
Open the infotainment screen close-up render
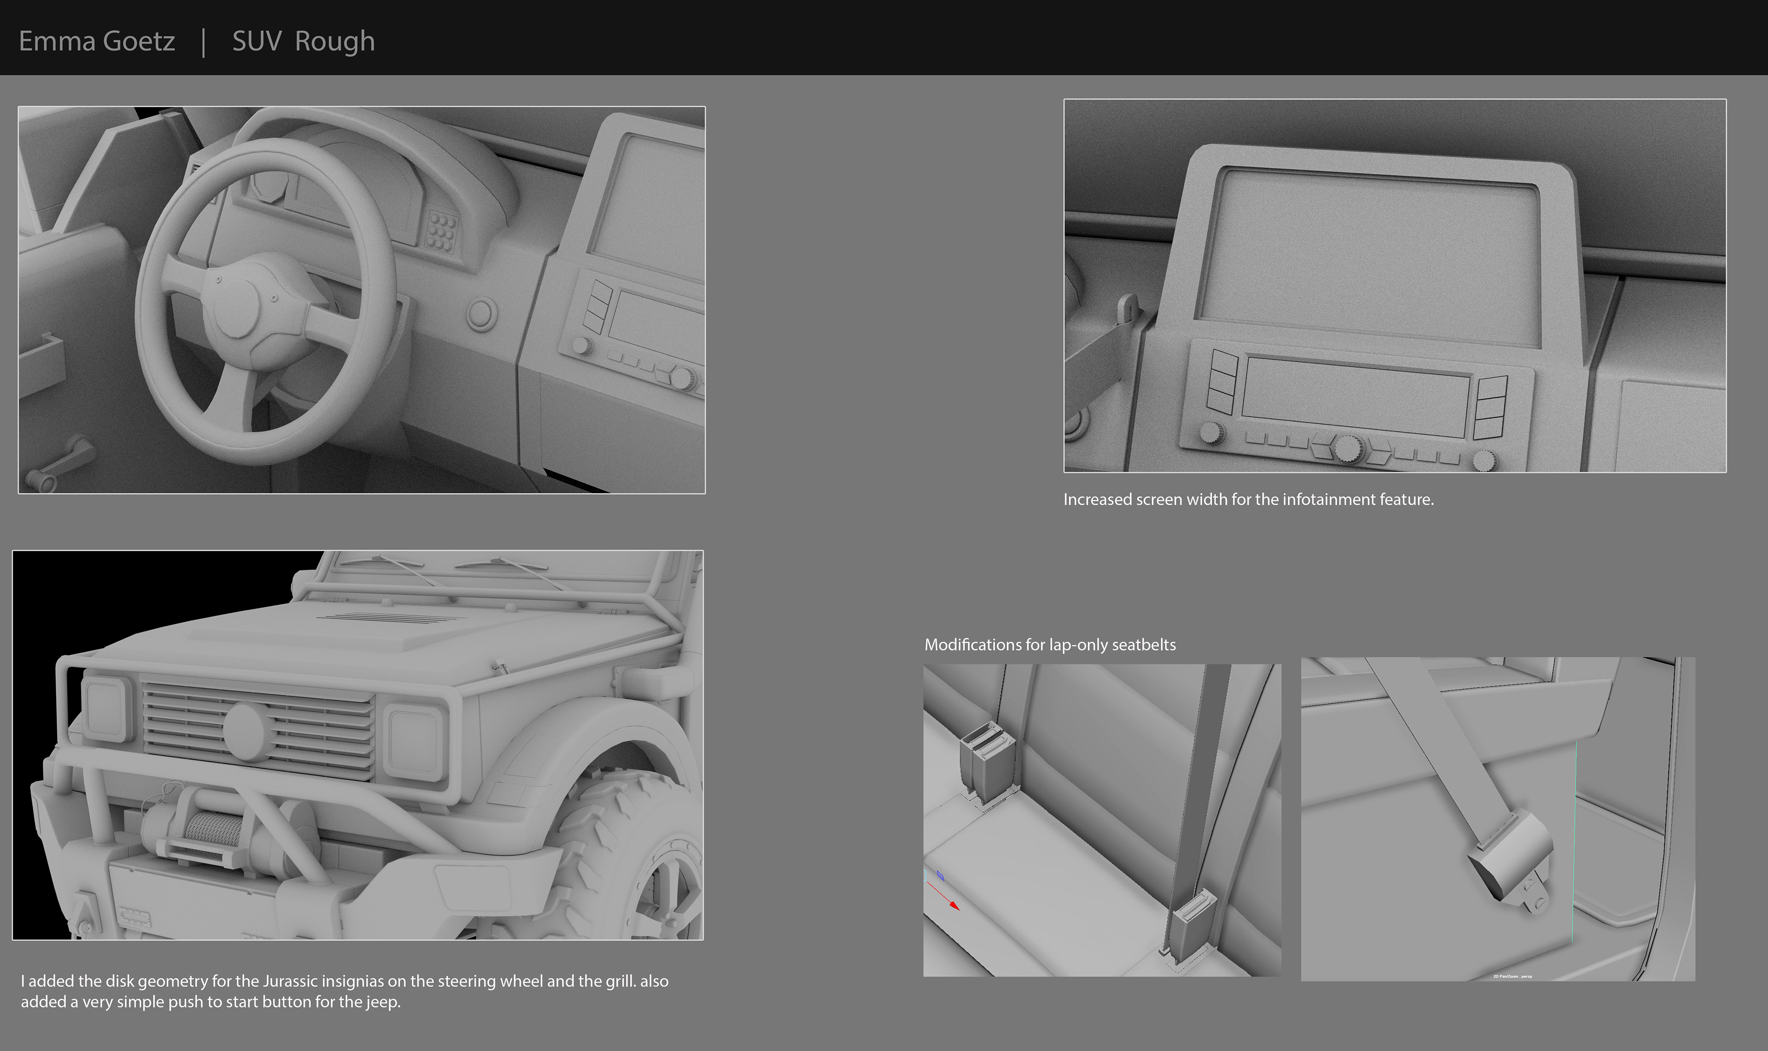pos(1394,286)
